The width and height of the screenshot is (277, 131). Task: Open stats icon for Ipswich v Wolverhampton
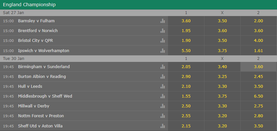162,51
